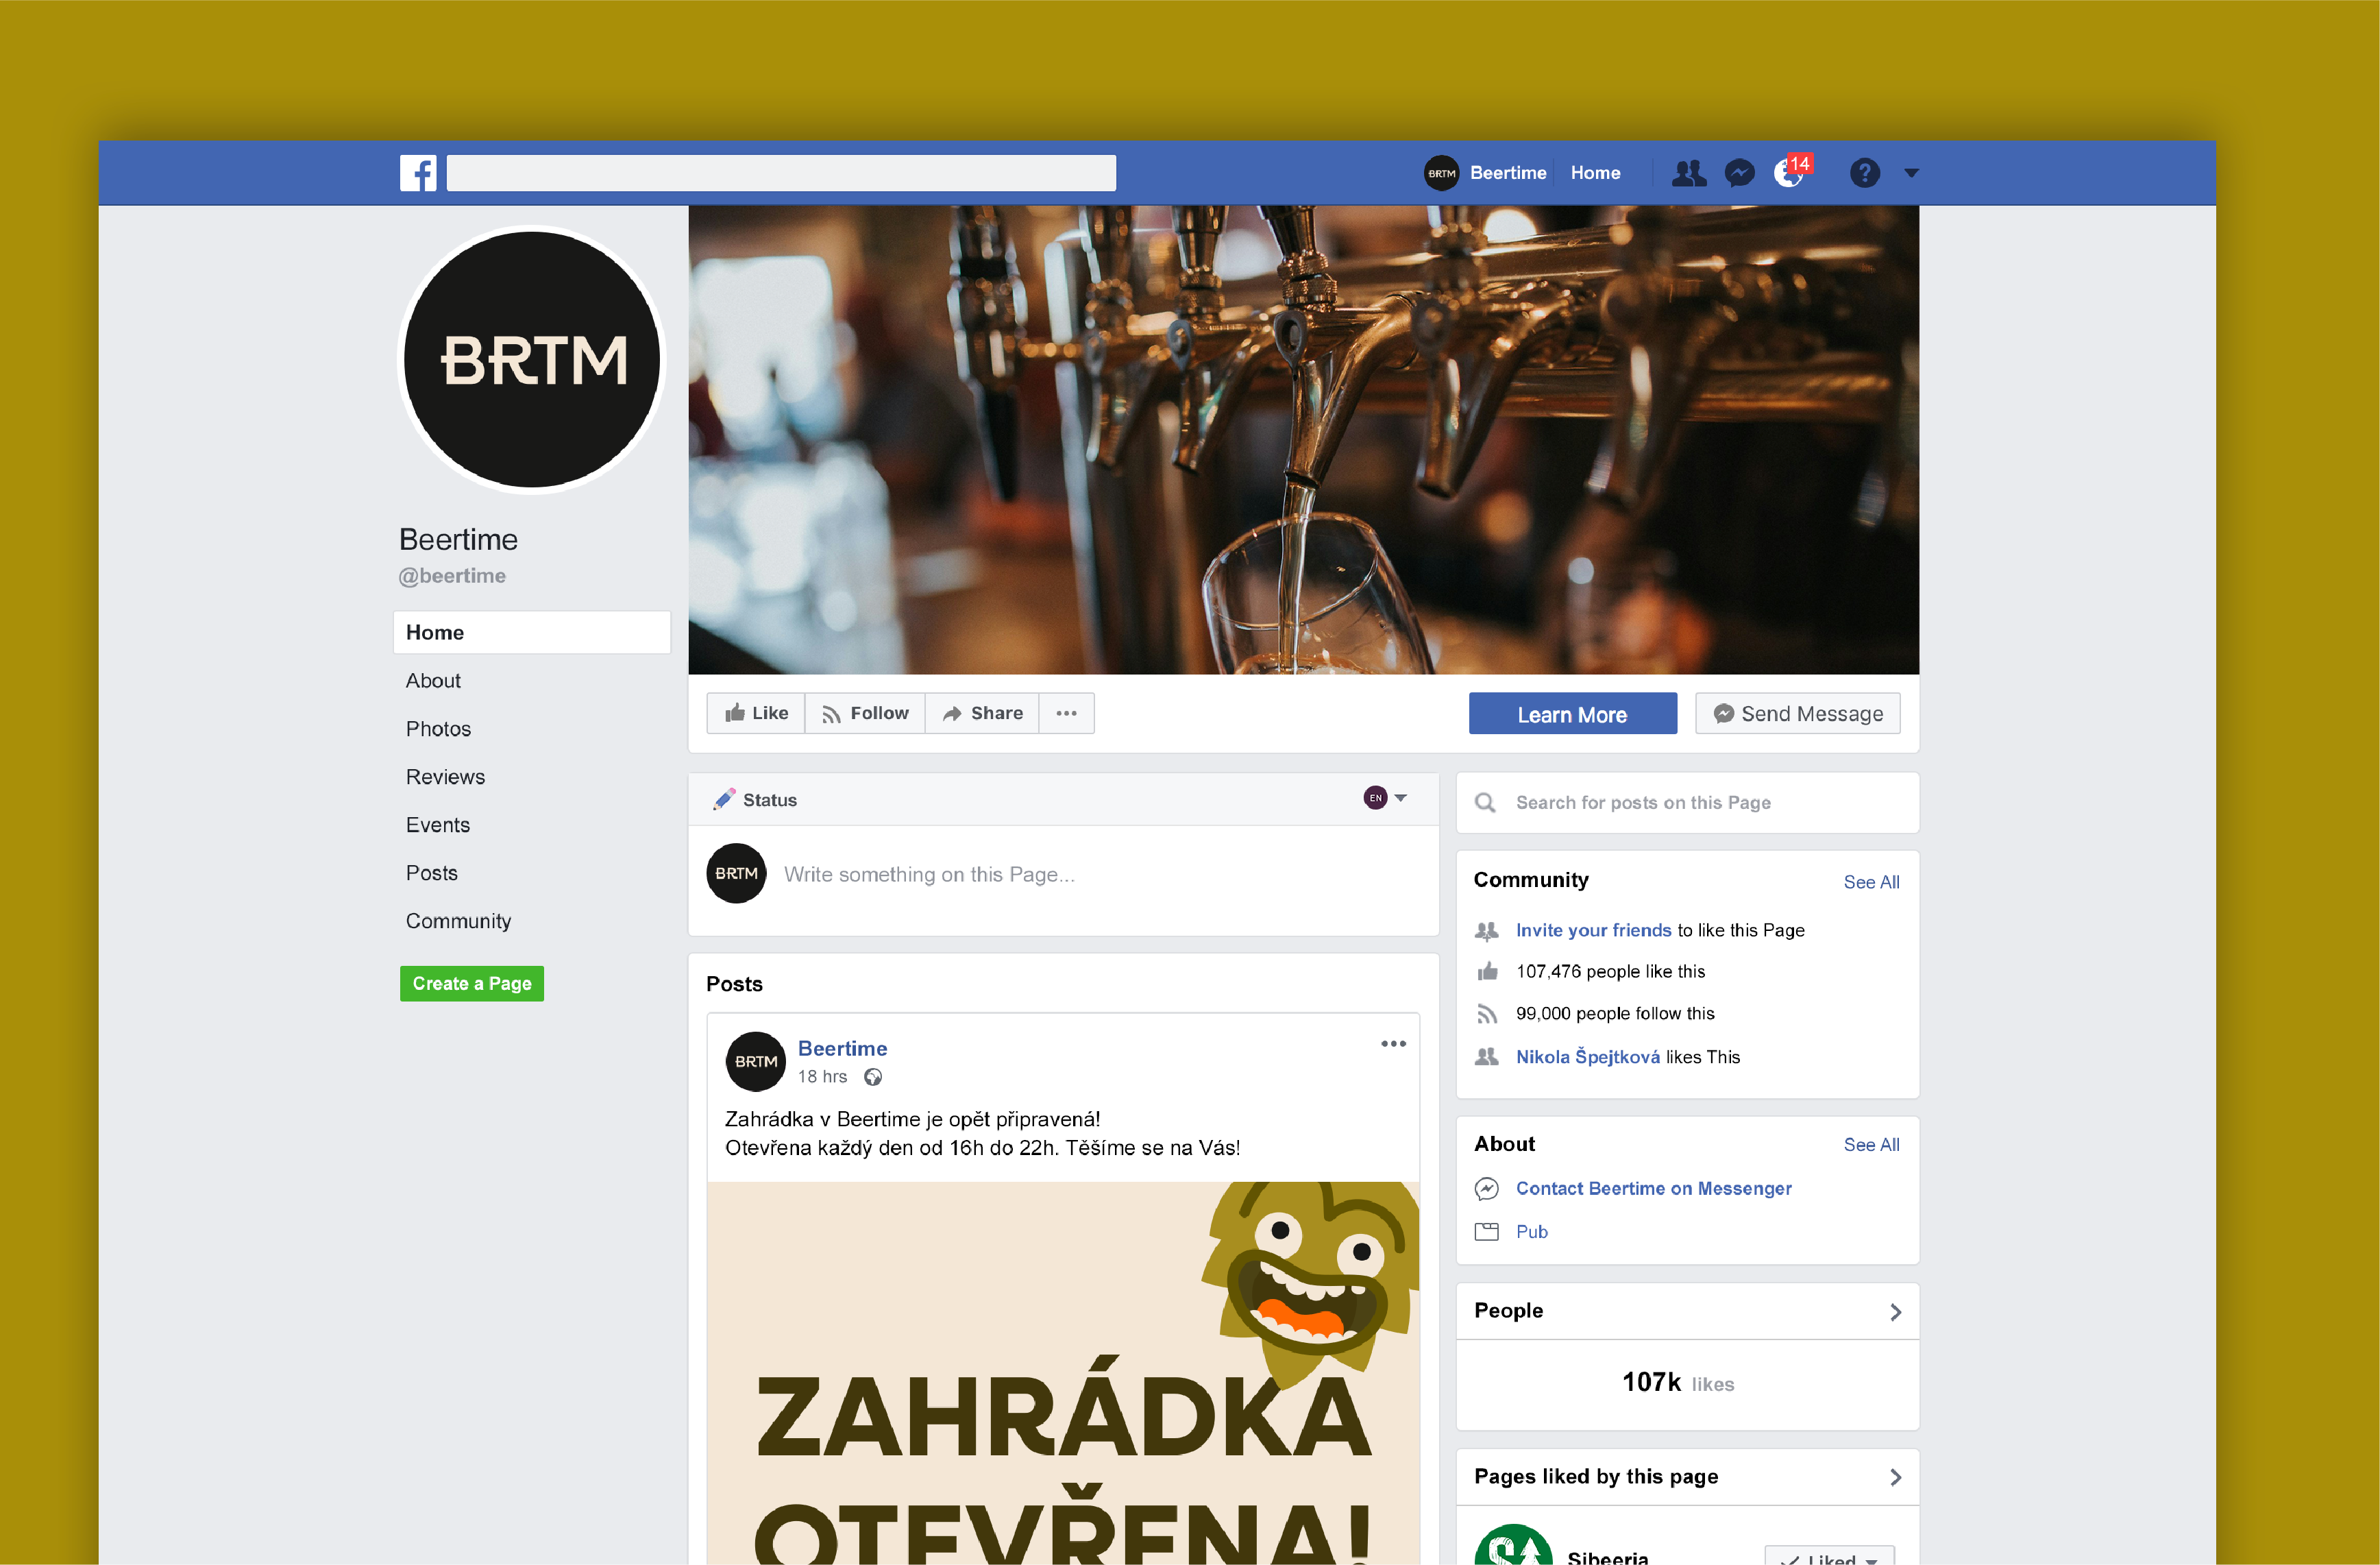Click the Facebook logo icon
The height and width of the screenshot is (1565, 2380).
click(418, 173)
